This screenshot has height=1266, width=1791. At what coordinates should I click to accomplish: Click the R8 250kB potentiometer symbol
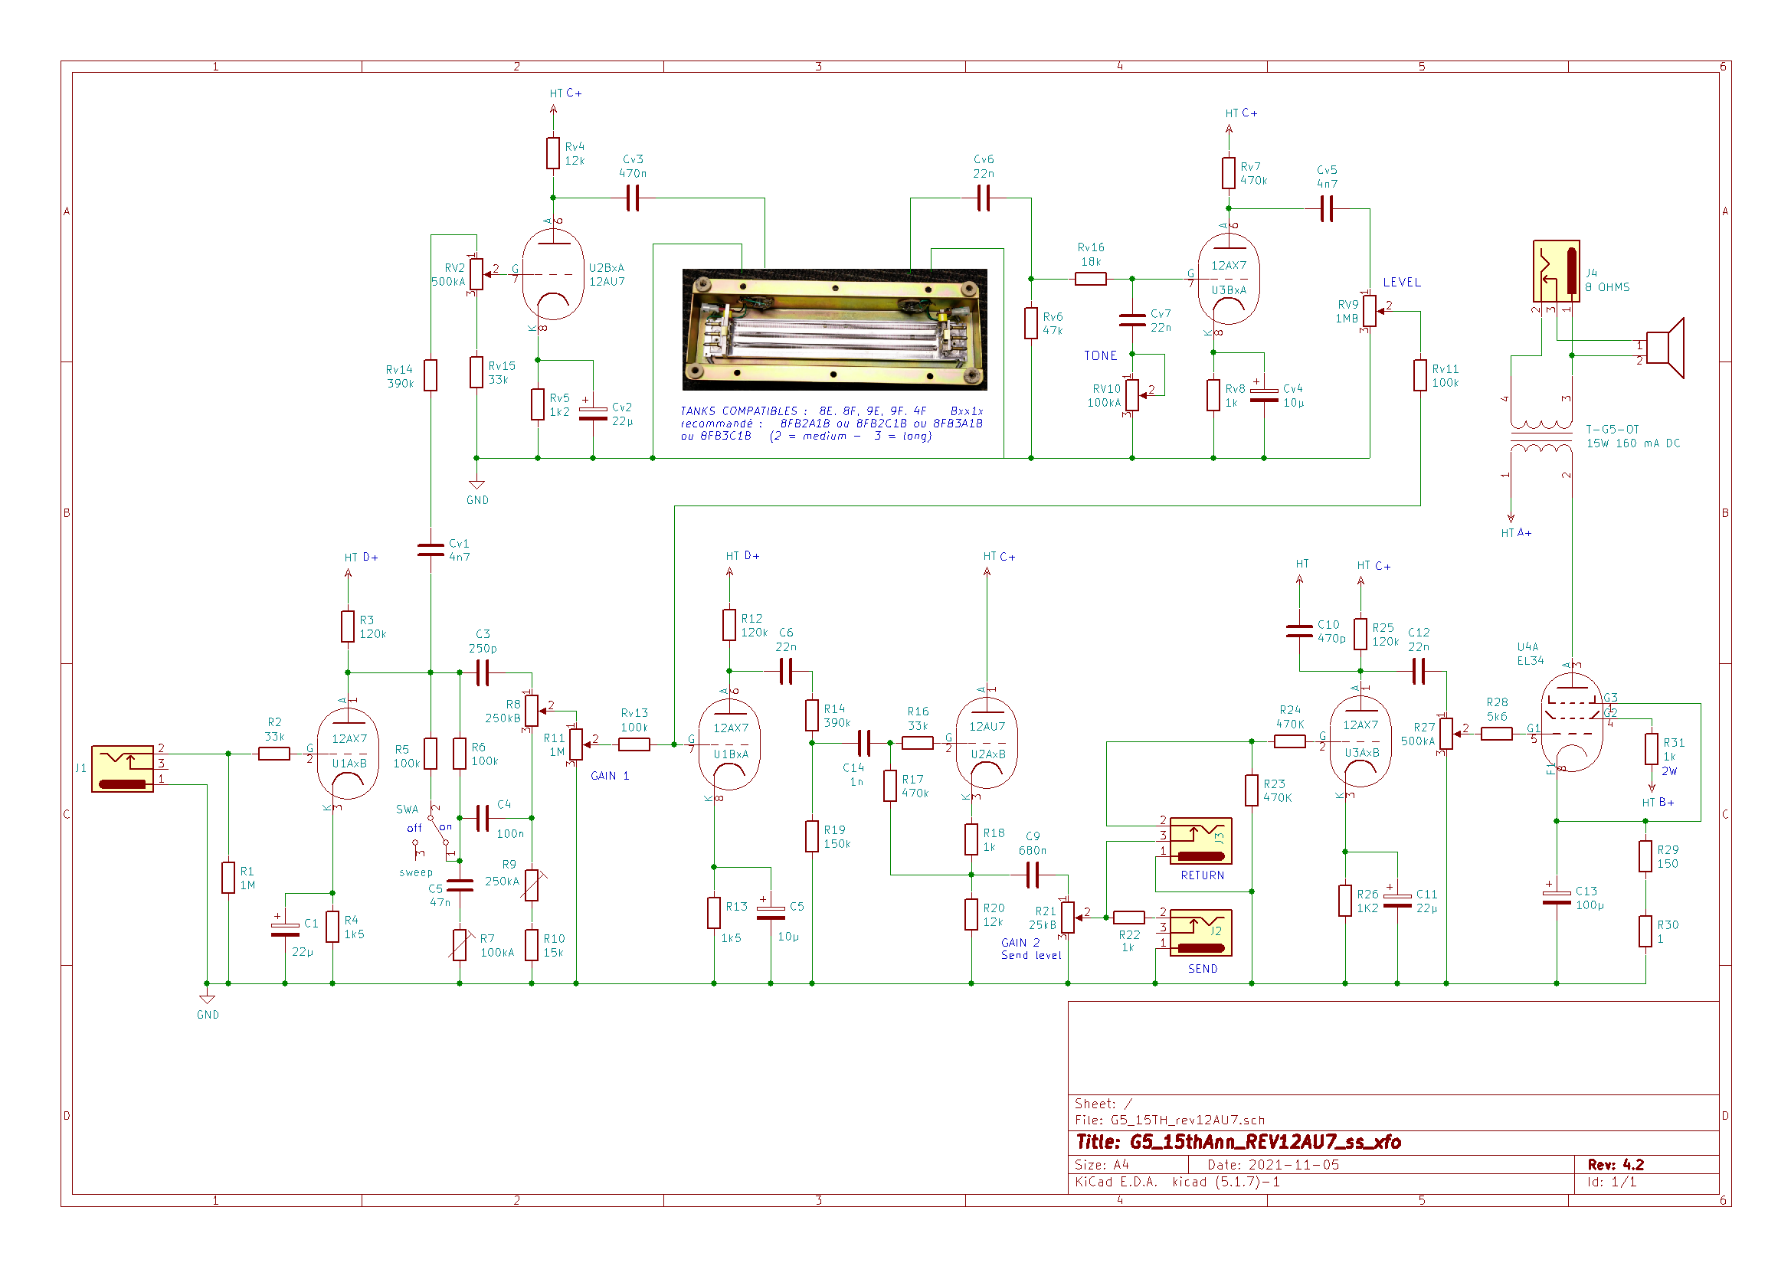[x=532, y=711]
